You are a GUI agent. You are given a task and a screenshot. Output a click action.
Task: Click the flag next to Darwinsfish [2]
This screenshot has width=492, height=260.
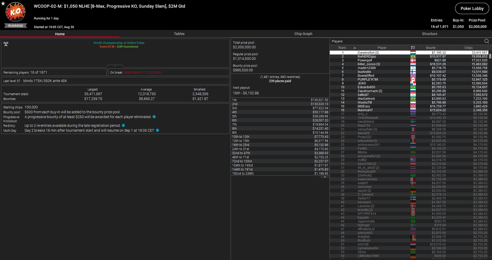(x=413, y=53)
